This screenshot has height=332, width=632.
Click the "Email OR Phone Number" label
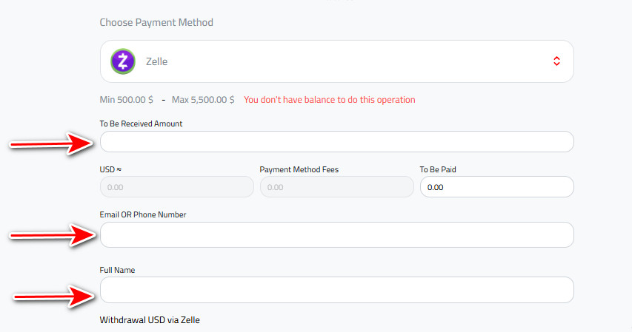143,214
